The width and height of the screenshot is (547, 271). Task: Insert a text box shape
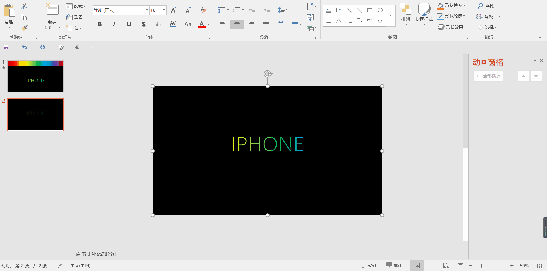point(329,10)
